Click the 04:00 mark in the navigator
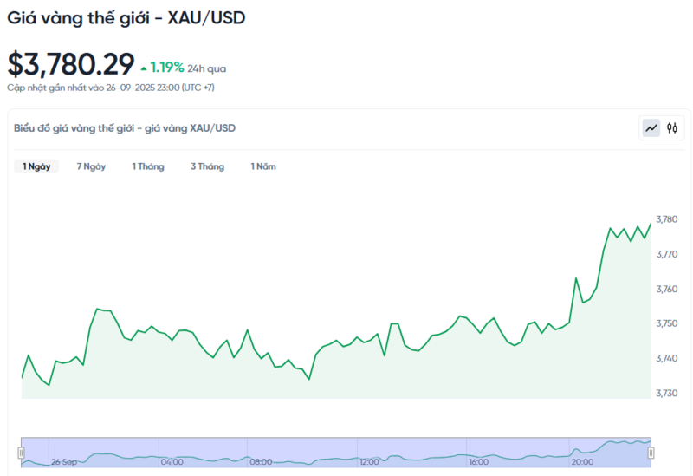 pyautogui.click(x=172, y=462)
